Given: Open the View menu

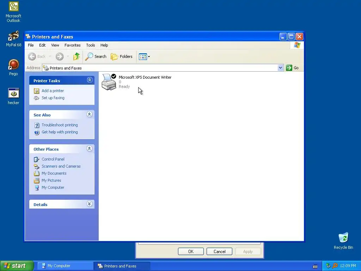Looking at the screenshot, I should click(x=55, y=45).
